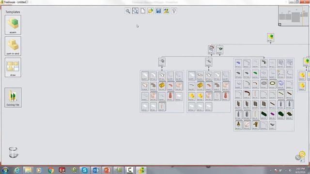Select the gray oval disc part node
This screenshot has height=174, width=310.
coord(263,84)
